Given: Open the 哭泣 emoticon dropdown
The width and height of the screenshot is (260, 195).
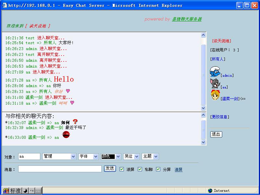Looking at the screenshot, I should tap(131, 156).
